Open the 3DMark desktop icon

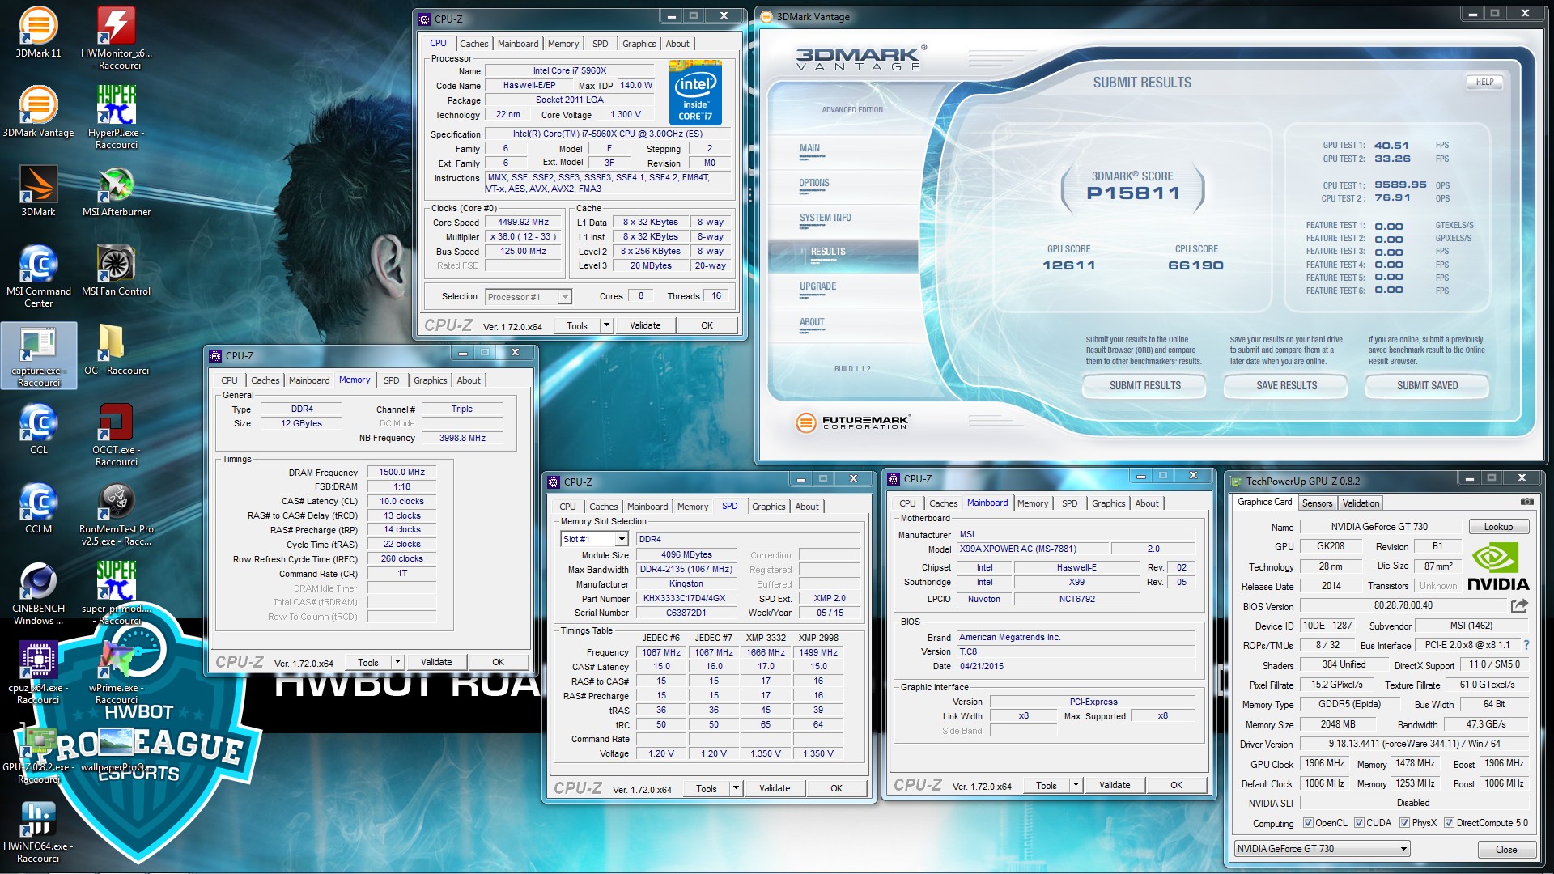pyautogui.click(x=38, y=191)
